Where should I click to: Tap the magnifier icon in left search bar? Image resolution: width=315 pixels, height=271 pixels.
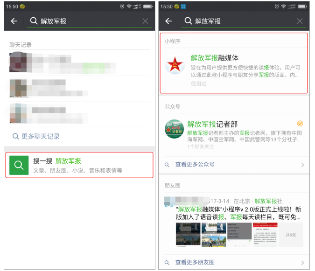[34, 21]
